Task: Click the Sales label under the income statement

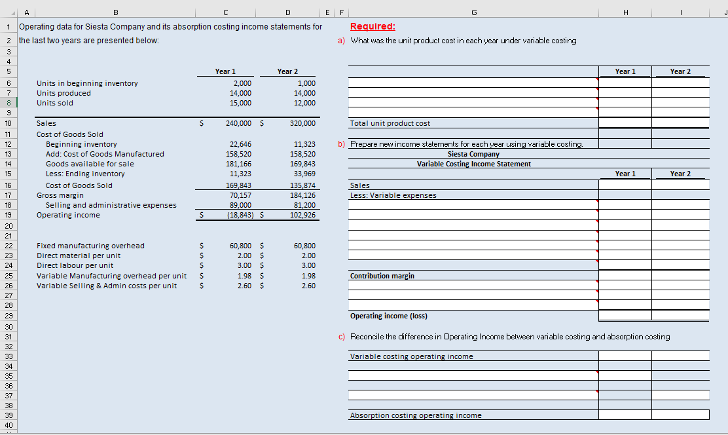Action: click(x=358, y=185)
